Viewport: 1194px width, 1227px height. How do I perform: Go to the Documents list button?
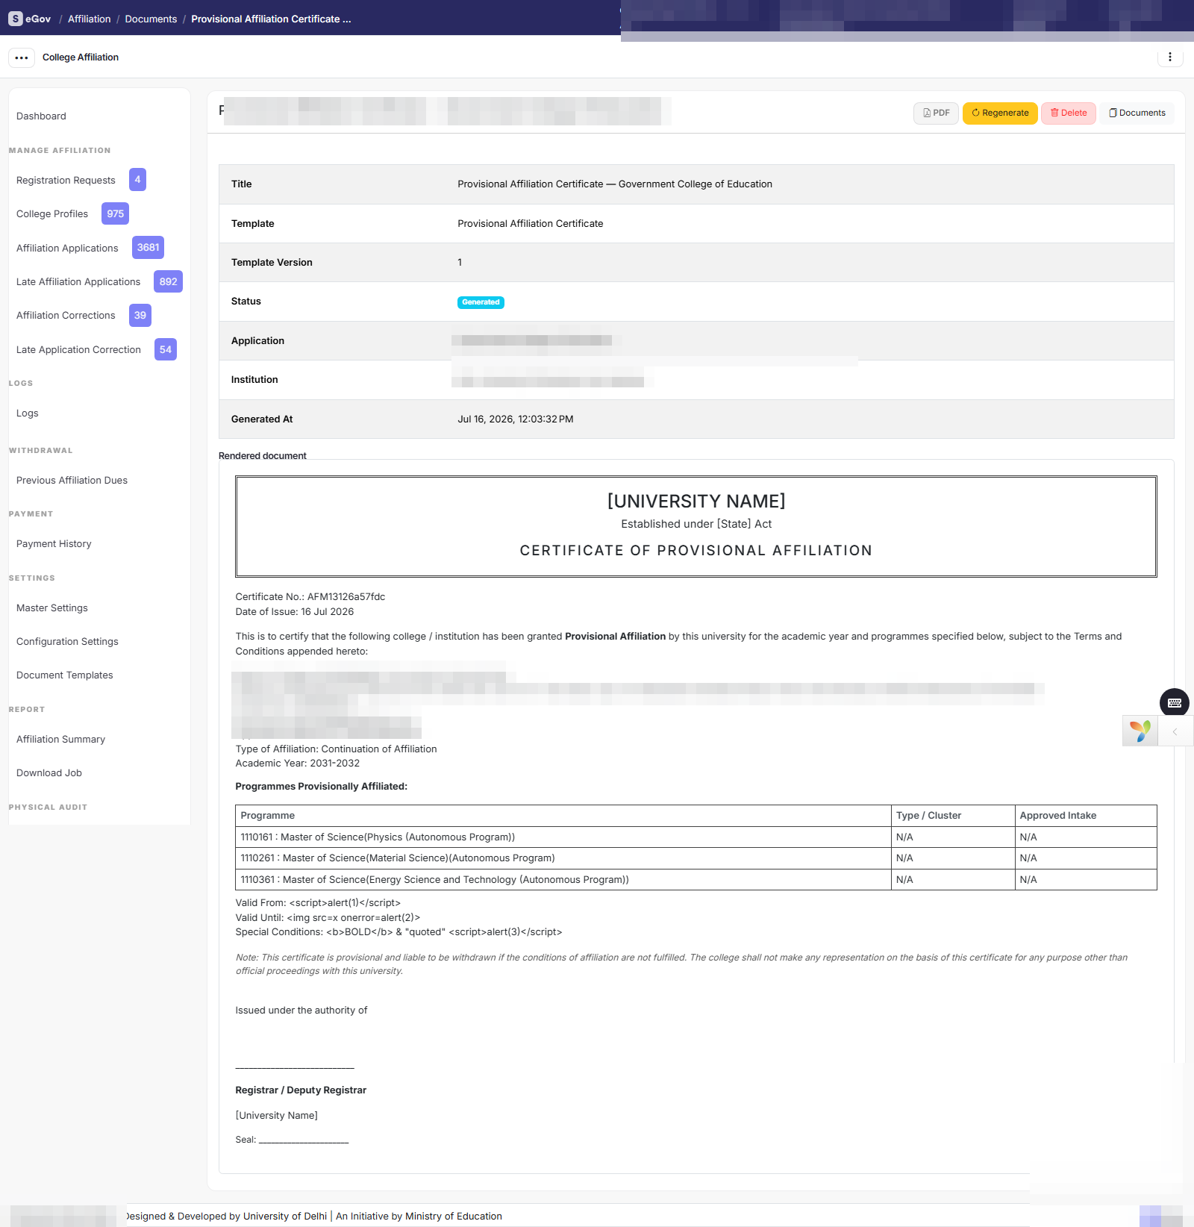click(1137, 113)
